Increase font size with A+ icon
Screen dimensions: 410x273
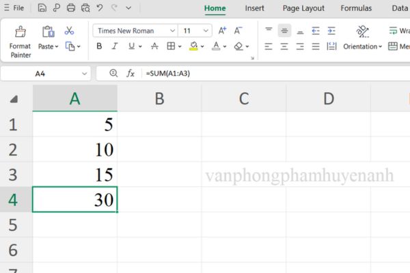tap(222, 31)
